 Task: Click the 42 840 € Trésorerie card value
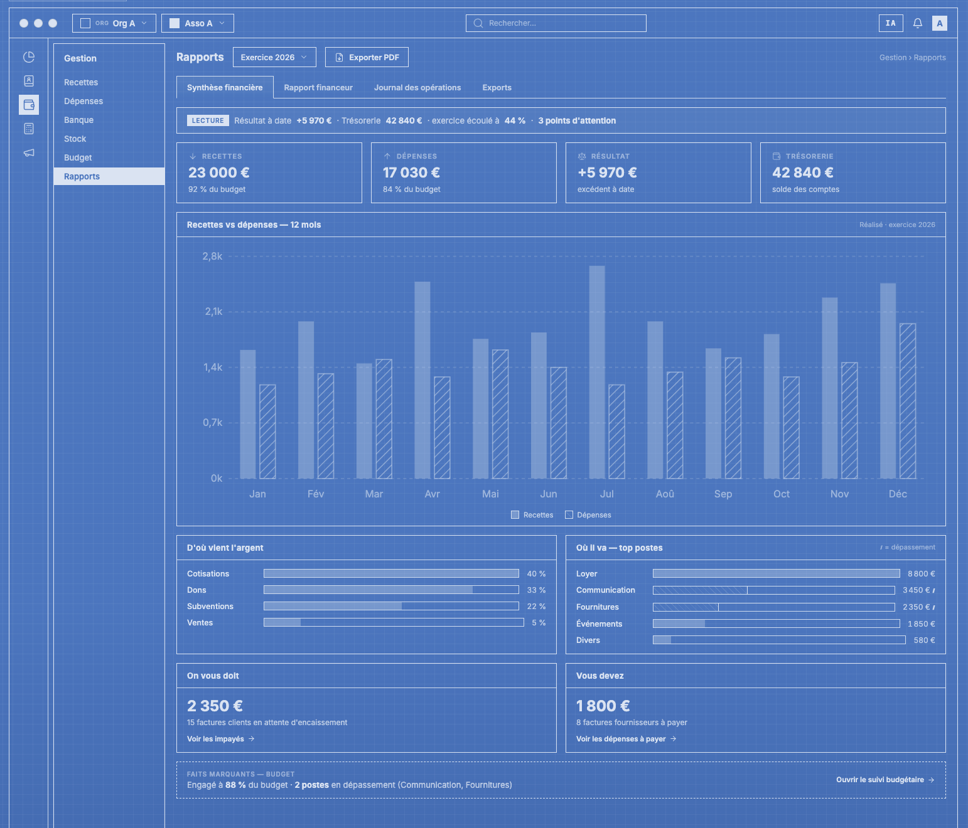tap(803, 172)
